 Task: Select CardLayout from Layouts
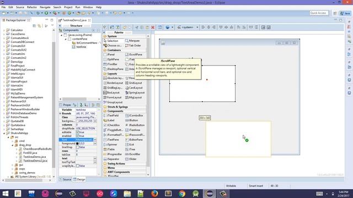click(x=133, y=88)
